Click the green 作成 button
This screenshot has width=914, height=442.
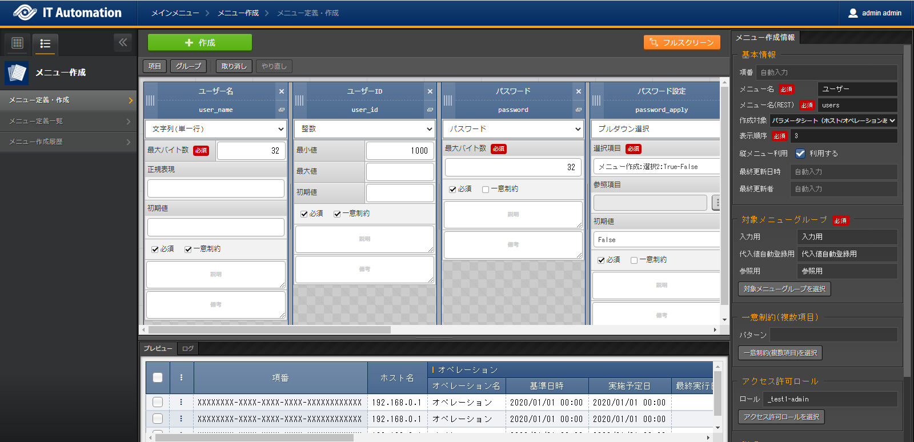200,43
